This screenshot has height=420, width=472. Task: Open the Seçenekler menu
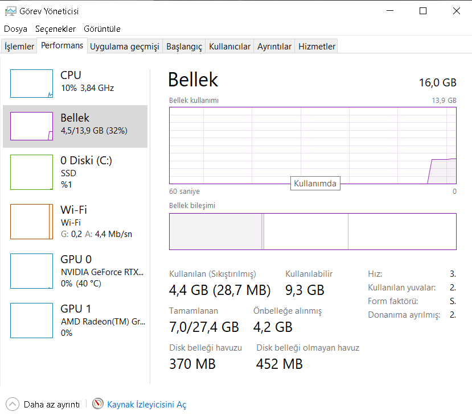pos(55,29)
